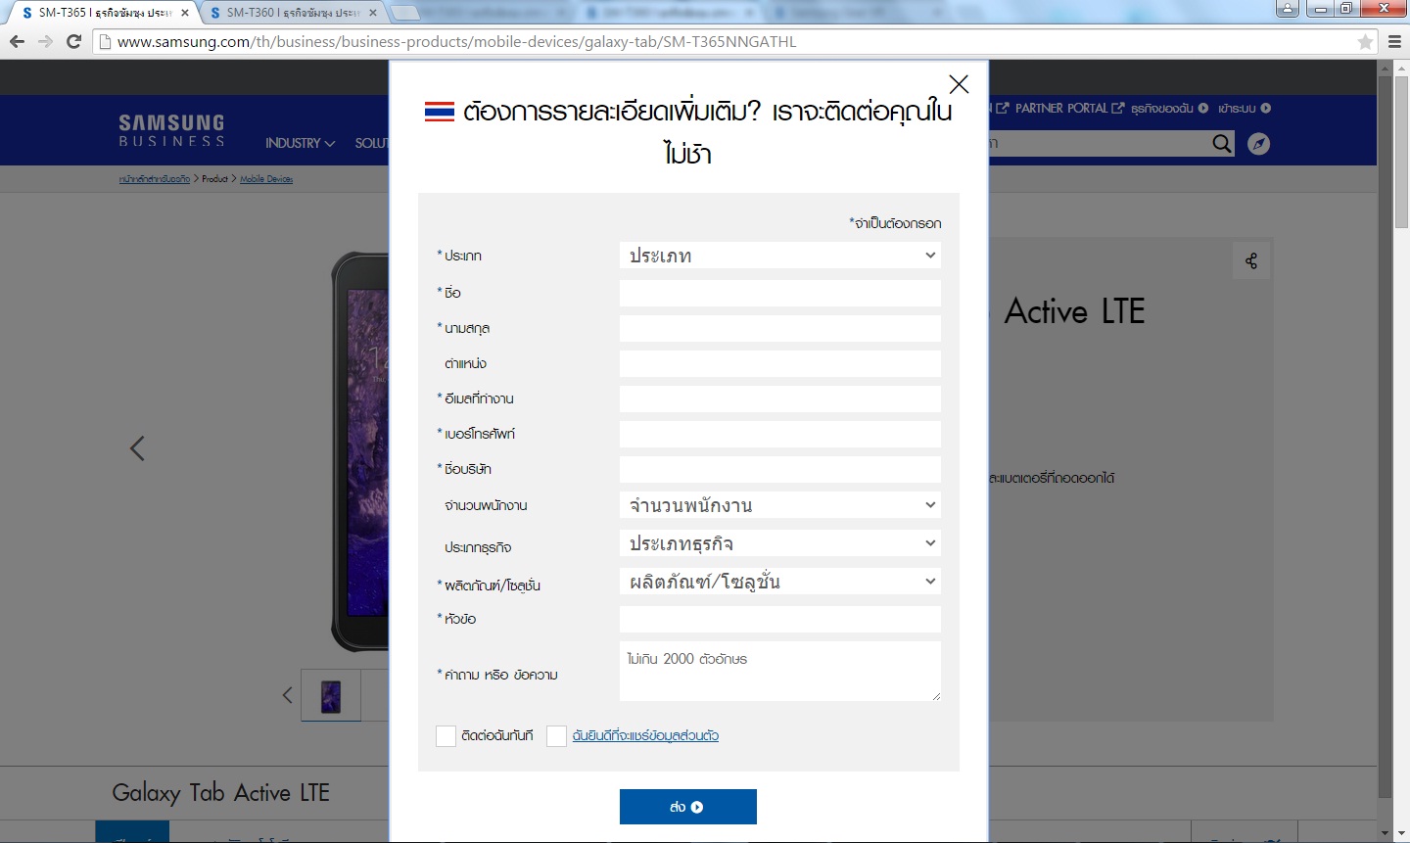Tick the ติดต่อฉันทันที checkbox

pyautogui.click(x=446, y=736)
